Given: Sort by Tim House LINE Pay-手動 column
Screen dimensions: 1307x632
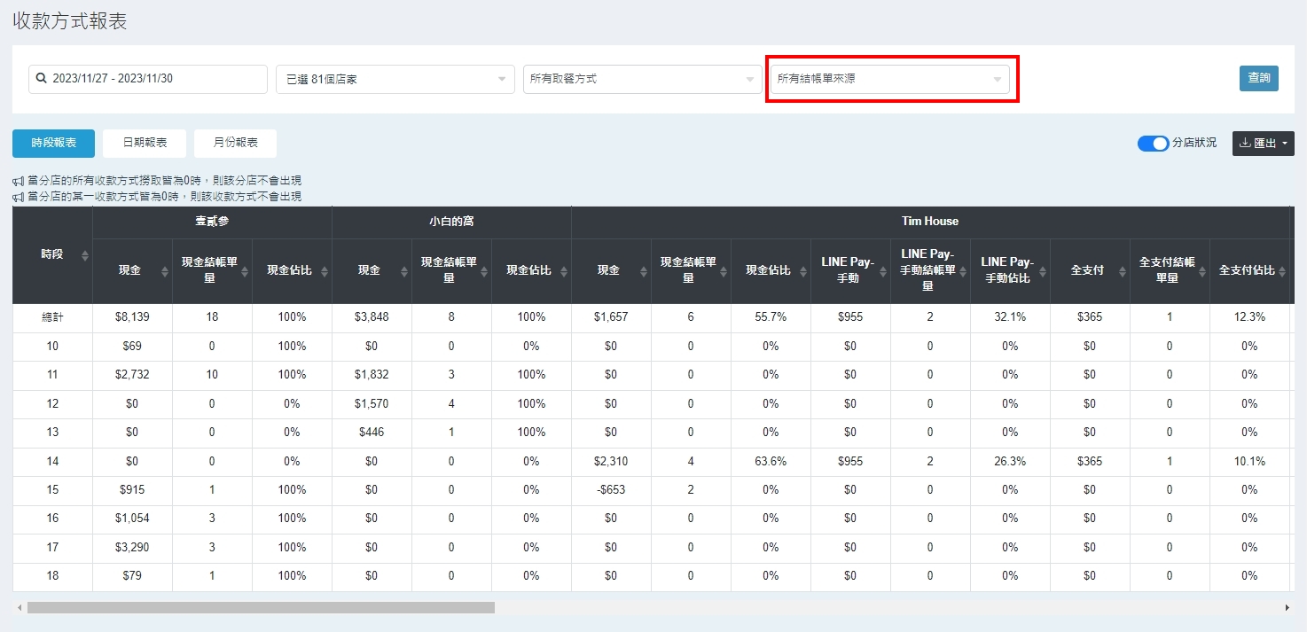Looking at the screenshot, I should click(x=883, y=271).
